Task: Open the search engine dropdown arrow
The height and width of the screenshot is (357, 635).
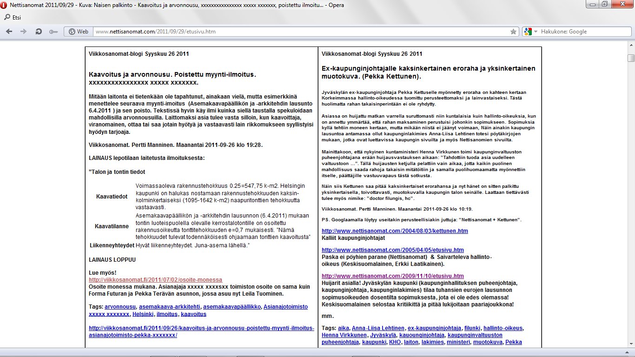Action: [x=535, y=32]
